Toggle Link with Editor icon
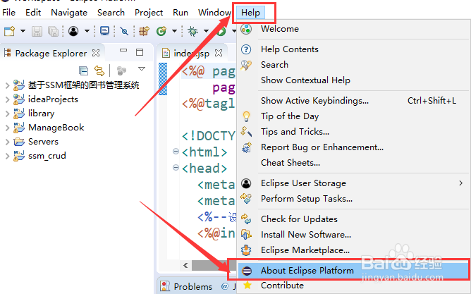 [x=99, y=71]
